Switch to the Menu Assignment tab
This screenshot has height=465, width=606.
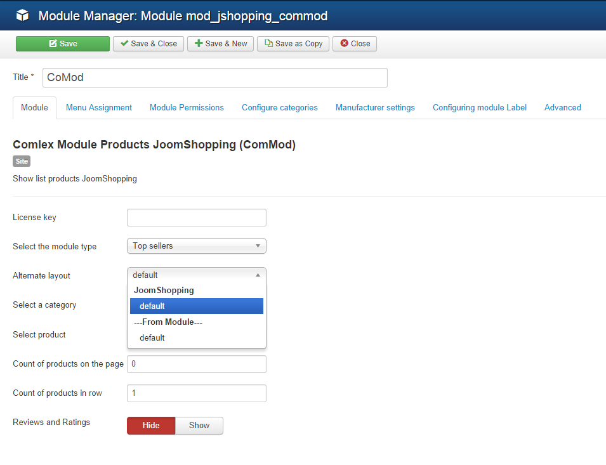click(99, 108)
